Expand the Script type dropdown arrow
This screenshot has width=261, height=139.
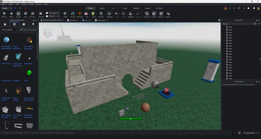pos(96,14)
